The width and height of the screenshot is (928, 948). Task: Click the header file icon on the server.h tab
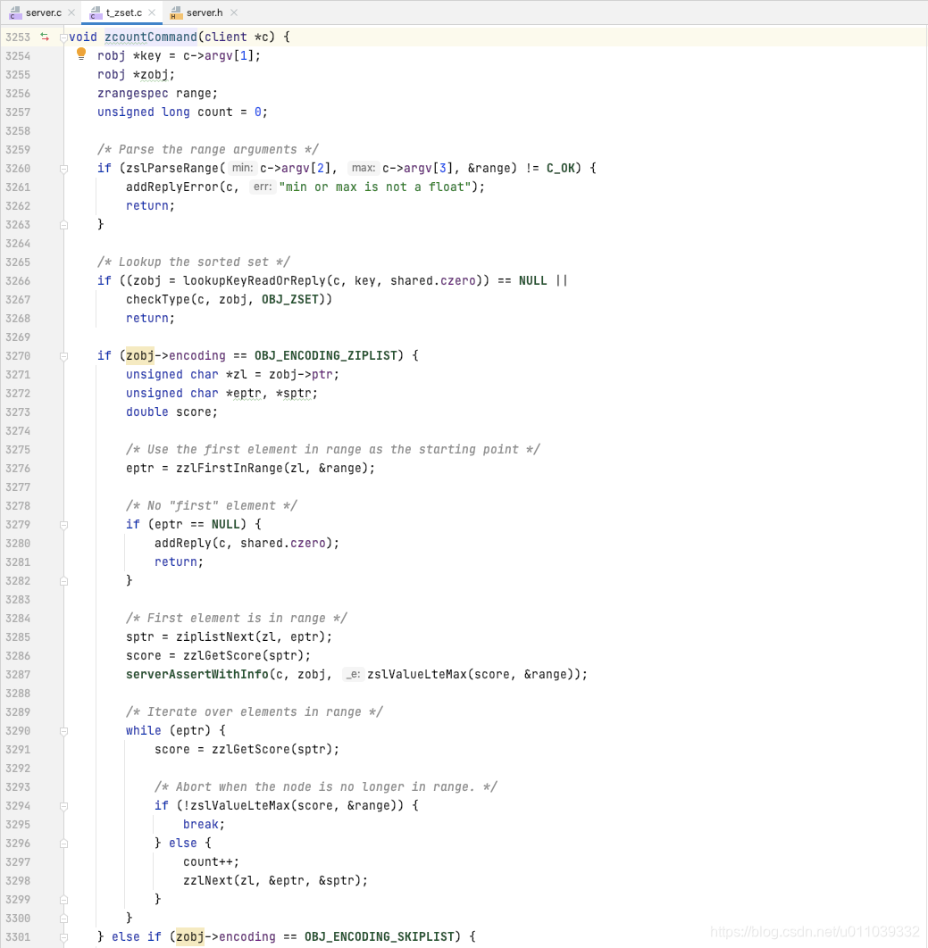pyautogui.click(x=176, y=12)
